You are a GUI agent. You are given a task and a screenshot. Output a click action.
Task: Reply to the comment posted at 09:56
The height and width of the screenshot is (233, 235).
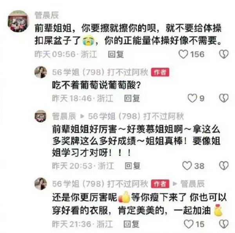point(116,54)
